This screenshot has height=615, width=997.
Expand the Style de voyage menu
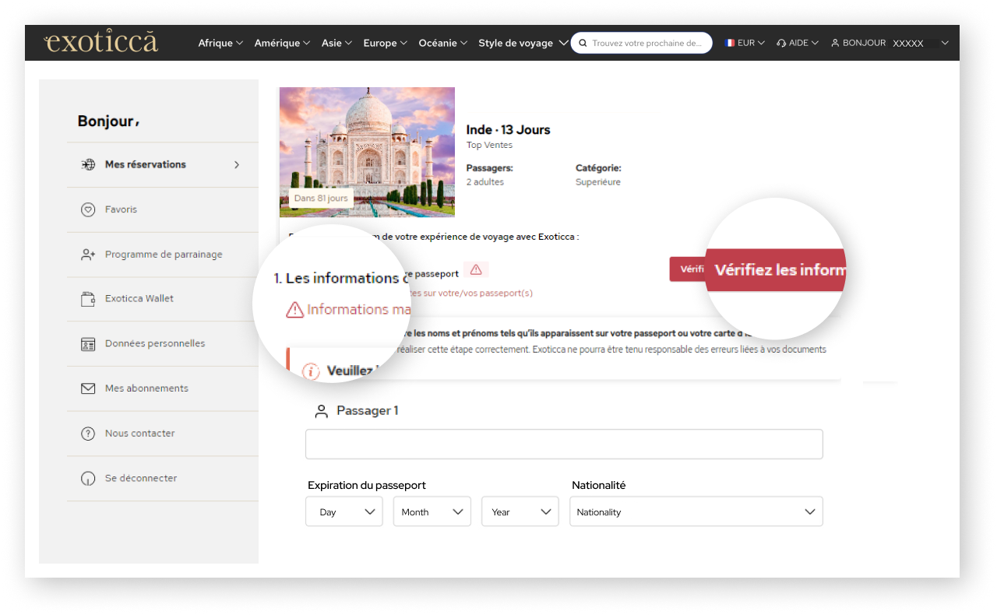tap(523, 43)
